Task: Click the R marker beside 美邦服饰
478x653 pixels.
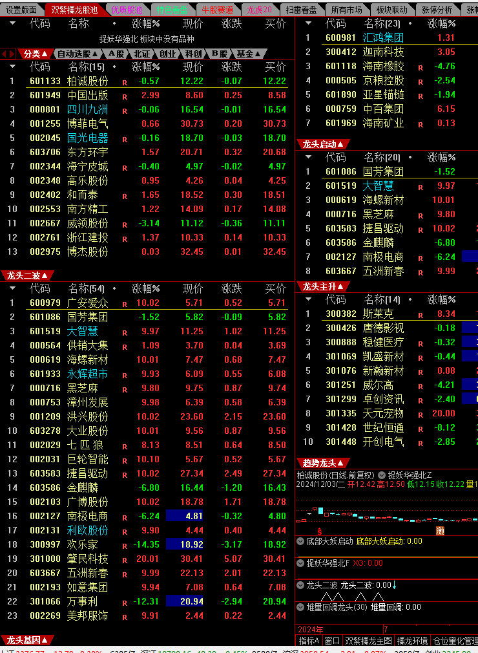Action: point(125,617)
